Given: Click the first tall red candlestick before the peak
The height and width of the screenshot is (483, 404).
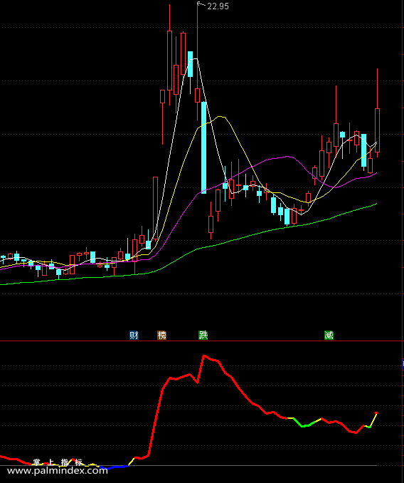Looking at the screenshot, I should coord(155,209).
